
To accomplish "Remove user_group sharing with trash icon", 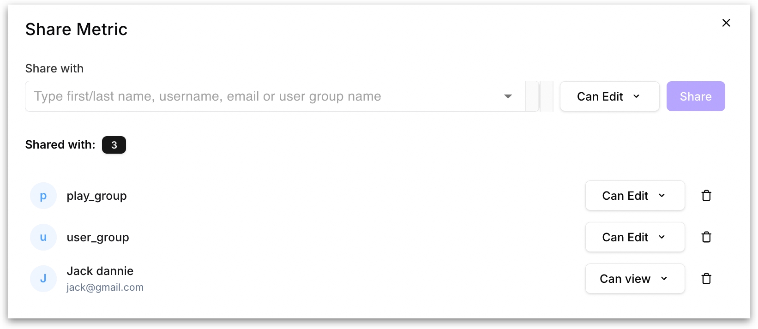I will pos(706,237).
